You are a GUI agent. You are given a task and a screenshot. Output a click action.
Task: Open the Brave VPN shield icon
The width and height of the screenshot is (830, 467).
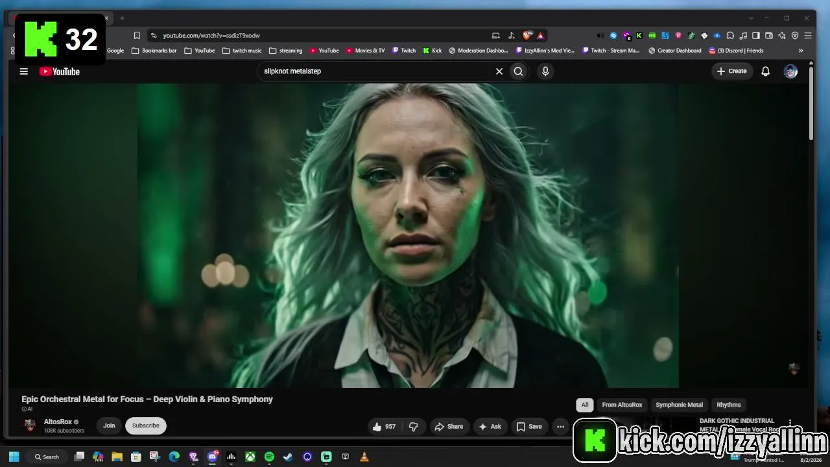pyautogui.click(x=795, y=36)
